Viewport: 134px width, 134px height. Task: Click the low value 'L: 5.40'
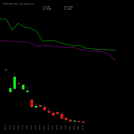[68, 9]
